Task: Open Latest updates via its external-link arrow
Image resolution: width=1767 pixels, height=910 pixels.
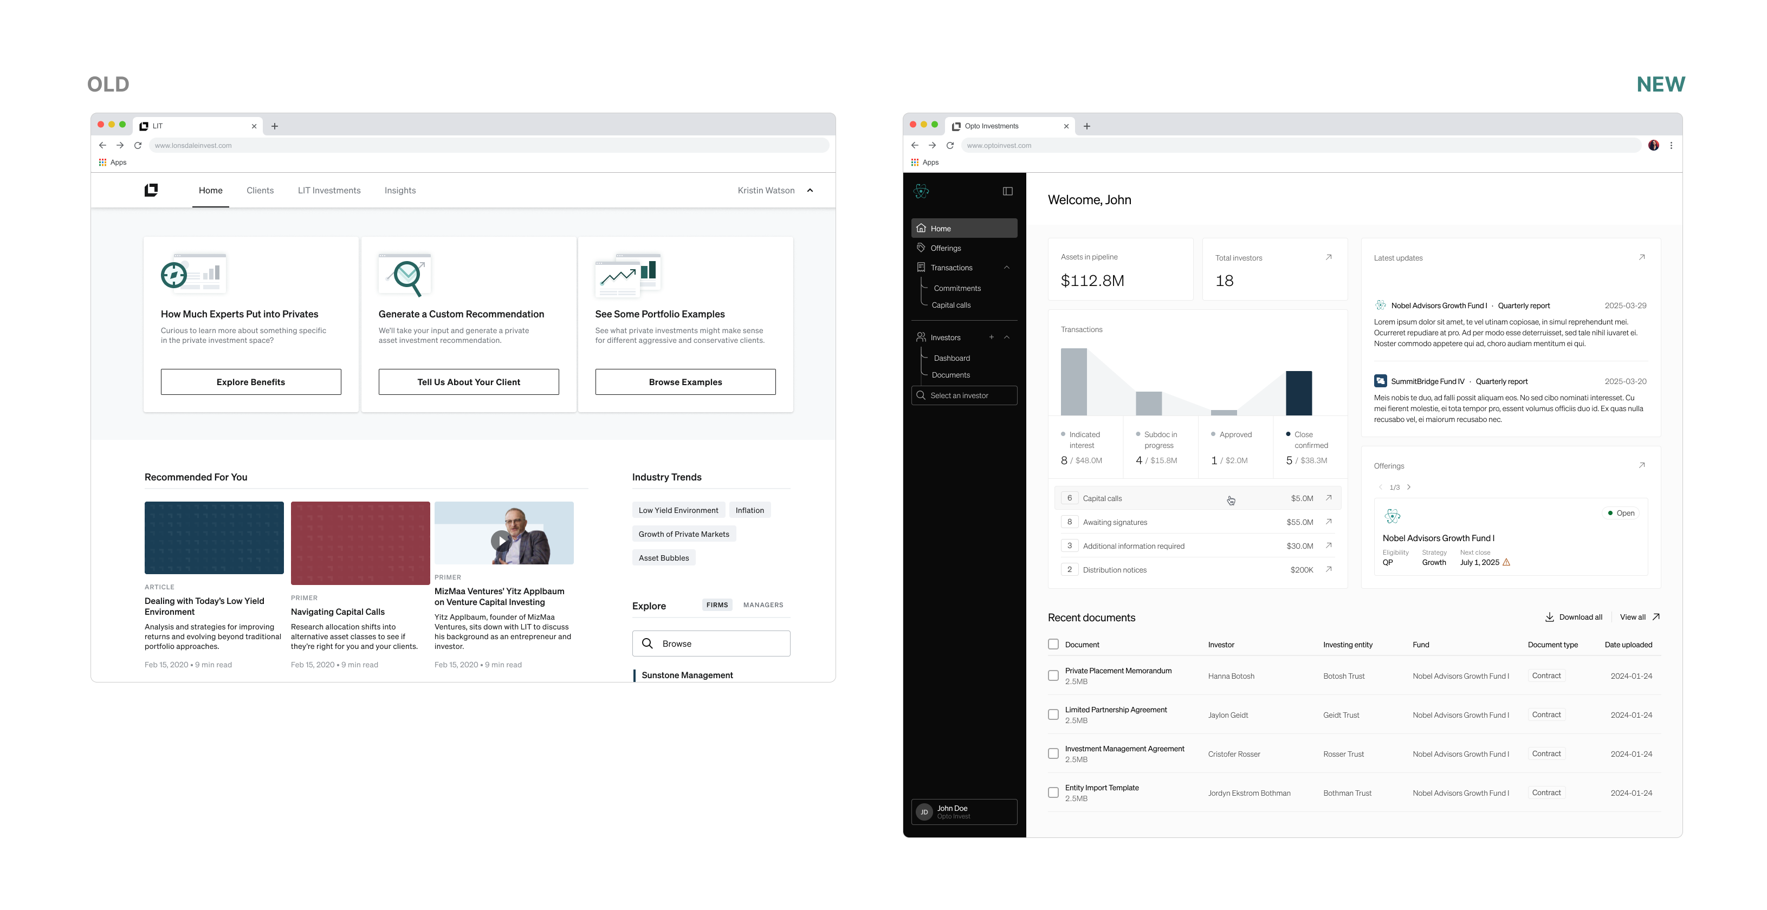Action: point(1642,257)
